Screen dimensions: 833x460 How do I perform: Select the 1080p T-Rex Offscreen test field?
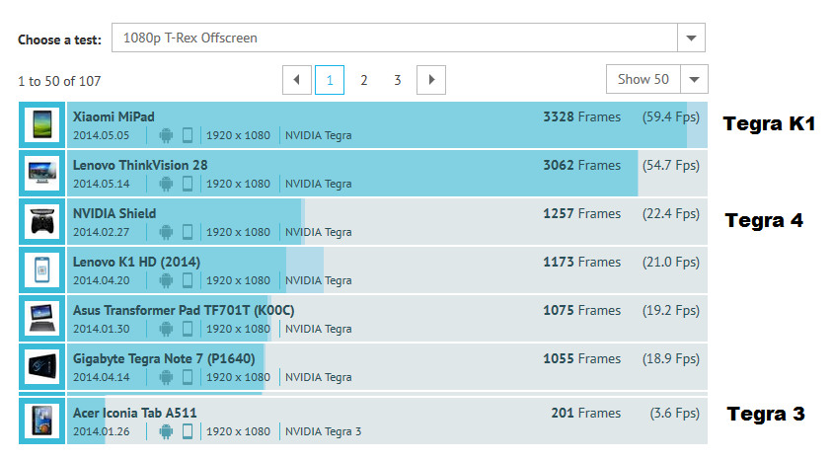pos(395,38)
